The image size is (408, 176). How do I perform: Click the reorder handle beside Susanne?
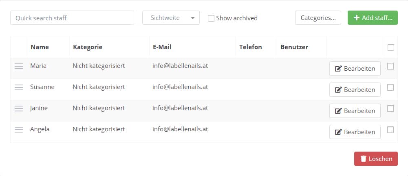(19, 87)
